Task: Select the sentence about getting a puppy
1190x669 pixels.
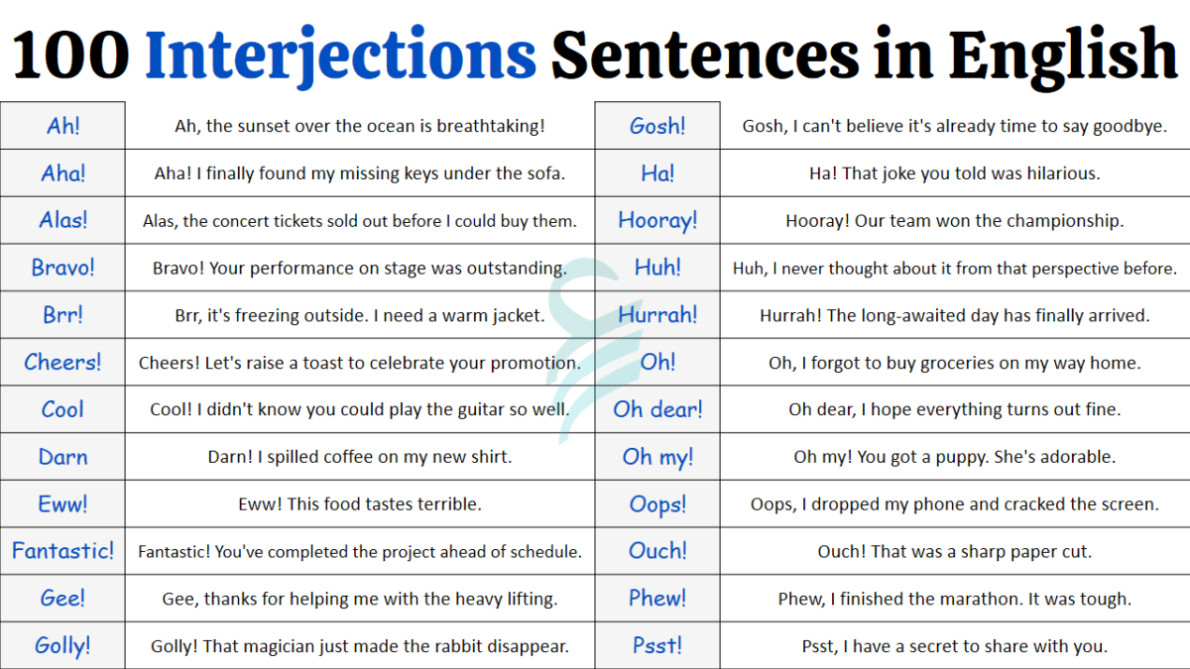Action: (x=954, y=457)
